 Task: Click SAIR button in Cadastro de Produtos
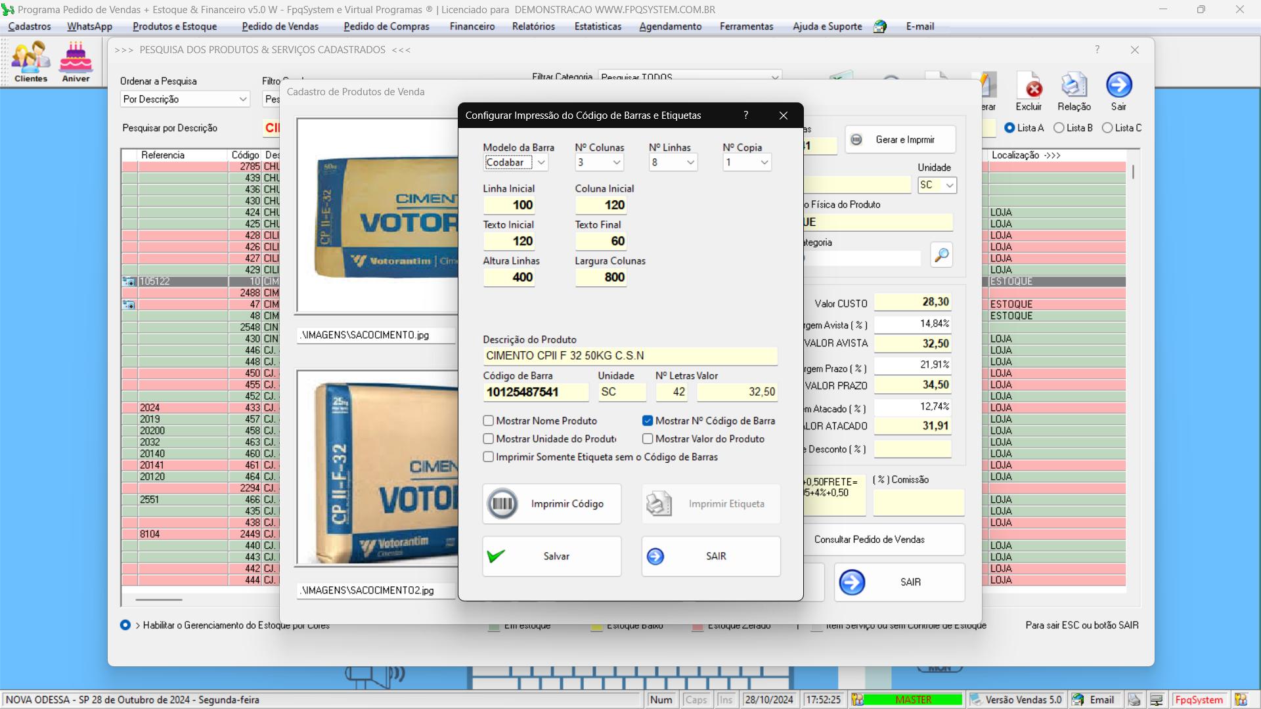pyautogui.click(x=899, y=582)
